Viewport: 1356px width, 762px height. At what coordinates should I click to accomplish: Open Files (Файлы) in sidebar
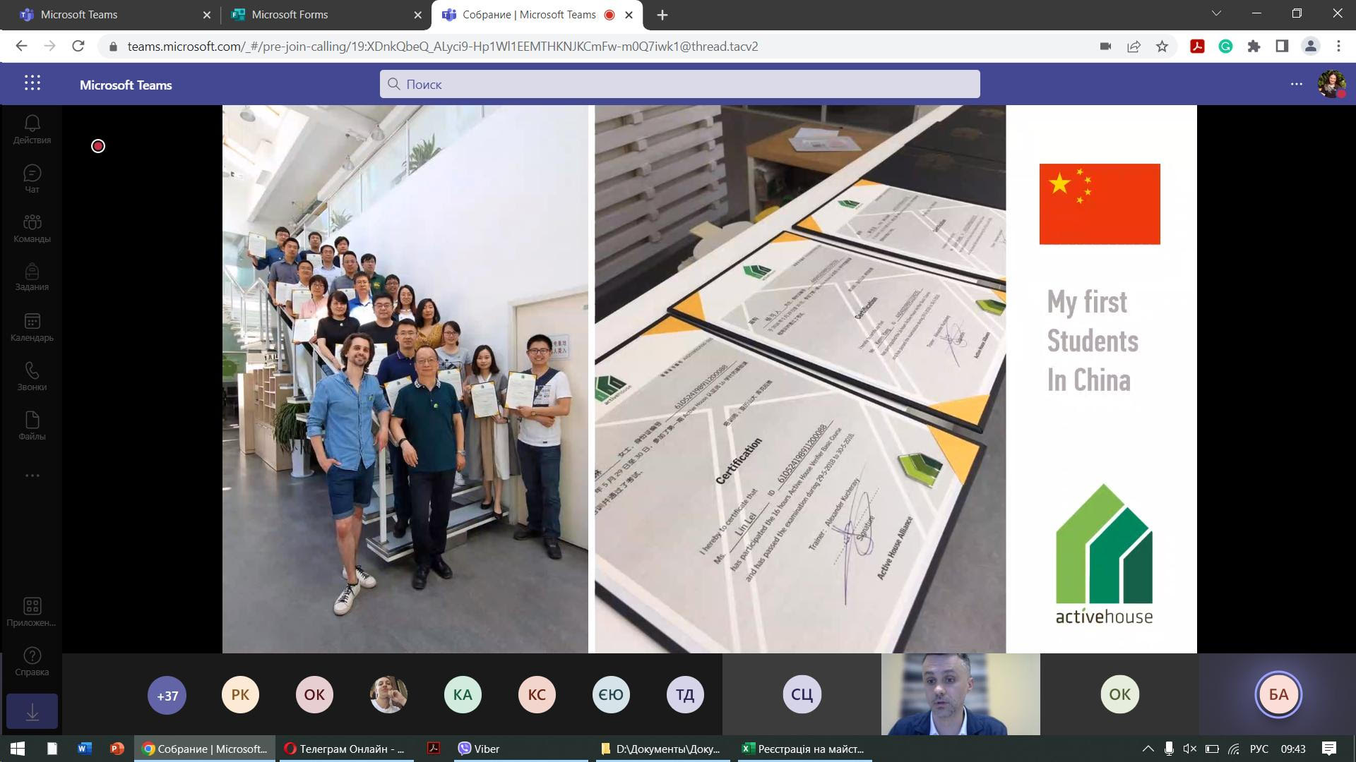click(32, 426)
